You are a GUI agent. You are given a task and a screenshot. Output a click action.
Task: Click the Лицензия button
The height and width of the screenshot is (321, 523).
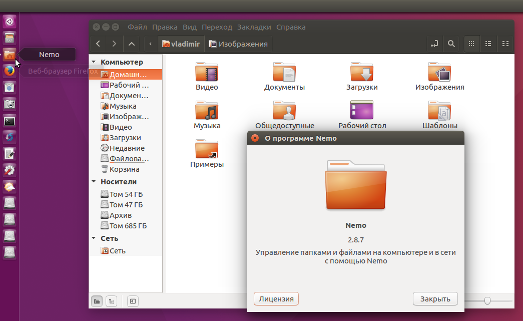(276, 299)
